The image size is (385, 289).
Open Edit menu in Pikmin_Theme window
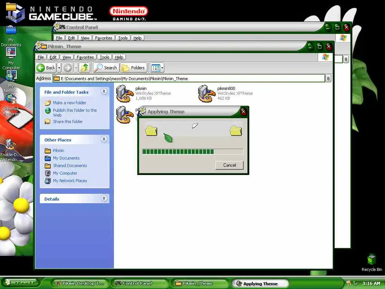[x=53, y=57]
